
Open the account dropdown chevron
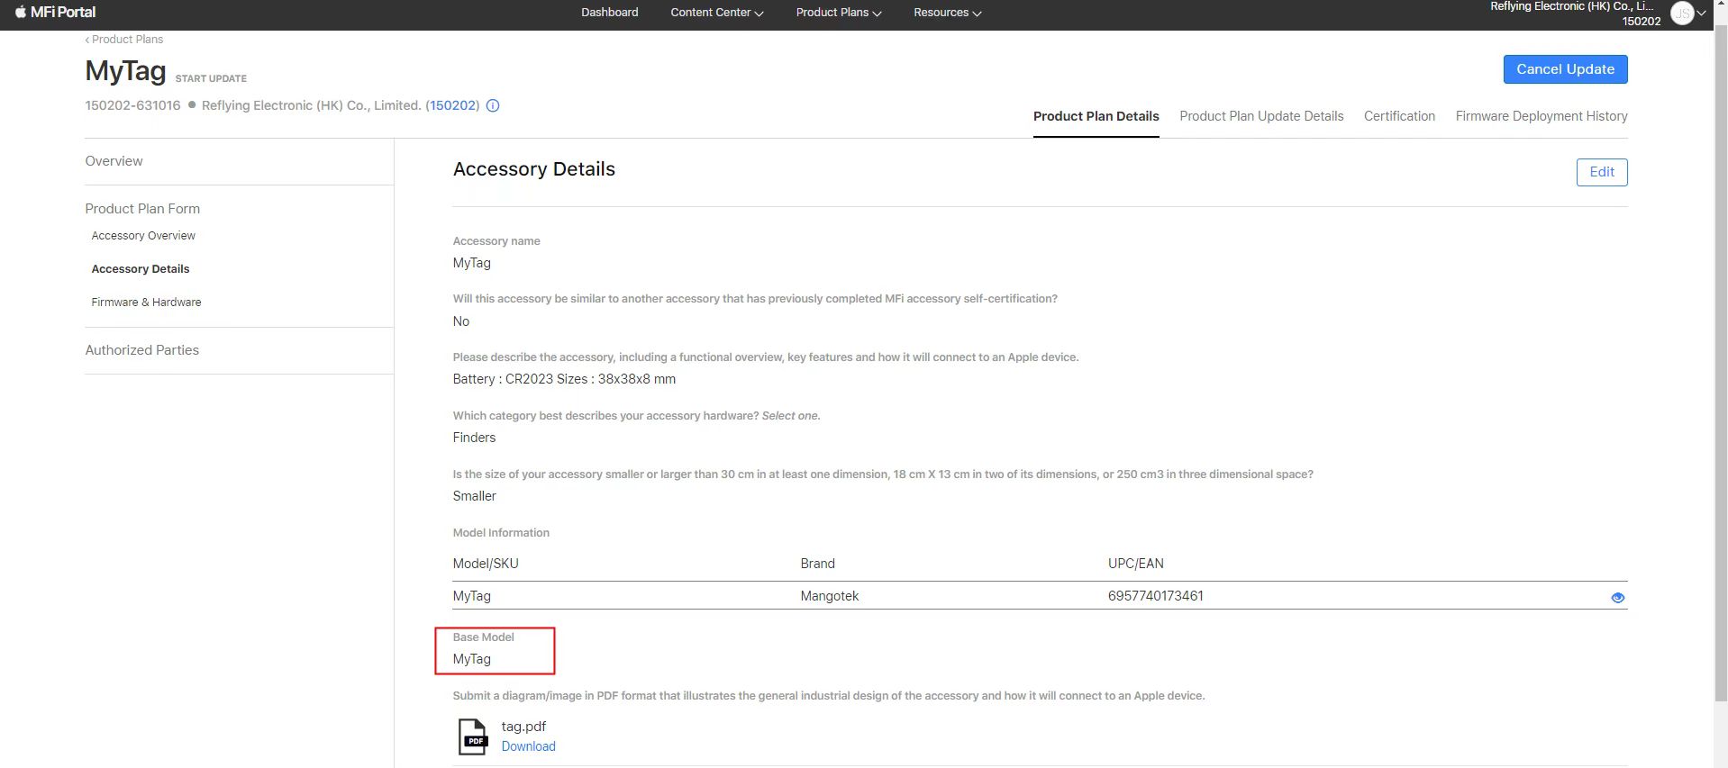[x=1702, y=14]
